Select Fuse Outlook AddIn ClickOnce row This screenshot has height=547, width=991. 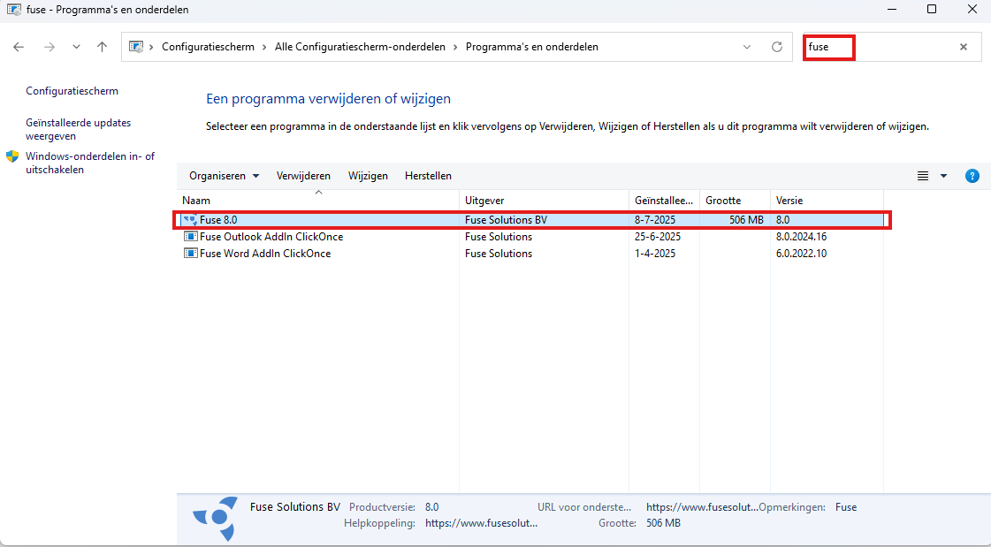(531, 237)
